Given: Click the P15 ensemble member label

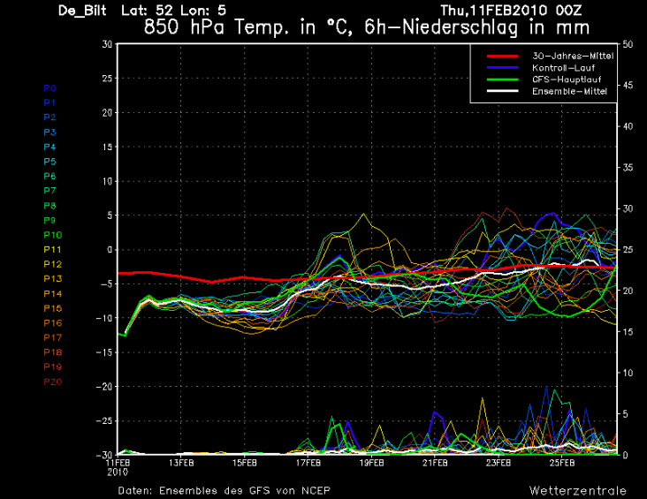Looking at the screenshot, I should pyautogui.click(x=53, y=308).
